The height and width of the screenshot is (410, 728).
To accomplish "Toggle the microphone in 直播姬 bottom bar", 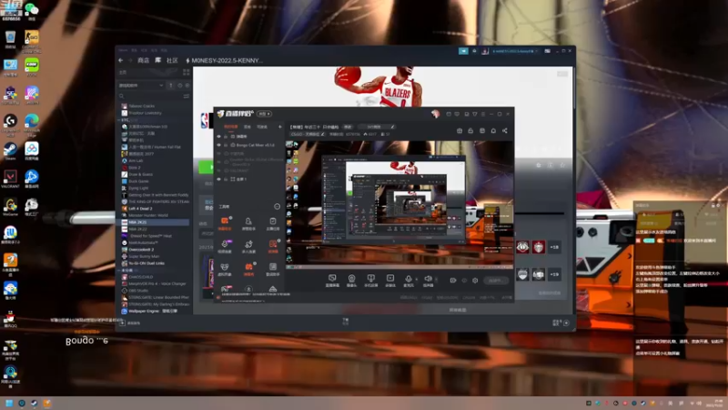I will pyautogui.click(x=408, y=281).
